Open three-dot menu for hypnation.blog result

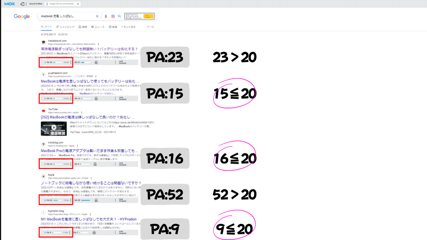coord(90,214)
